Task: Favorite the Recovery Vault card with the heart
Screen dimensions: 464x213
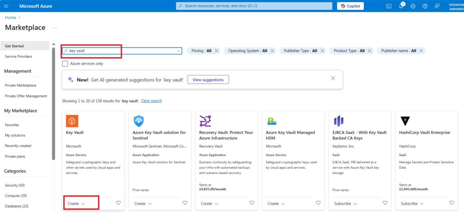Action: pos(252,203)
